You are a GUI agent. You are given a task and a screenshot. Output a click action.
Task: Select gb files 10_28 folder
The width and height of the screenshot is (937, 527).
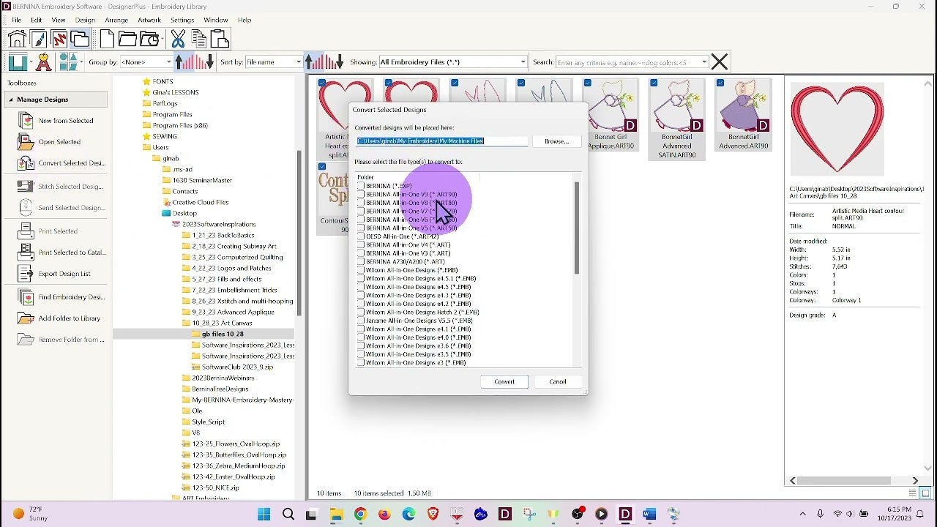click(x=223, y=334)
